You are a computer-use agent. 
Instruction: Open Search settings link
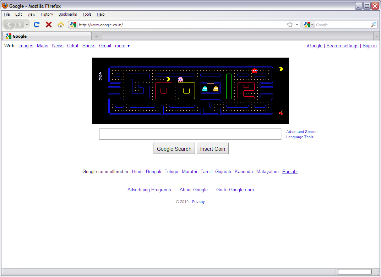[x=342, y=46]
